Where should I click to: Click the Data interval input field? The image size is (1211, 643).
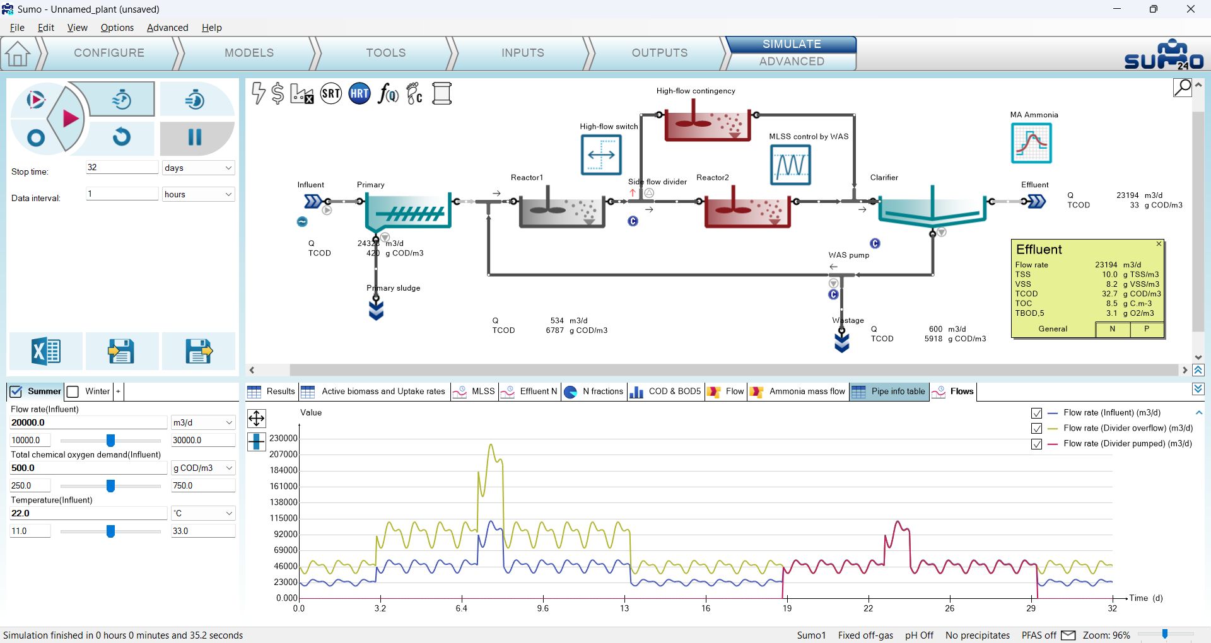coord(122,194)
